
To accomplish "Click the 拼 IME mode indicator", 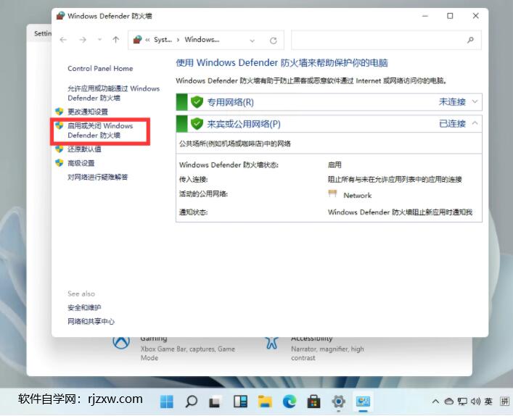I will coord(505,402).
